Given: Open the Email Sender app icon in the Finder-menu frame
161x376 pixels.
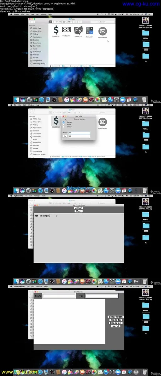Looking at the screenshot, I should tap(103, 32).
